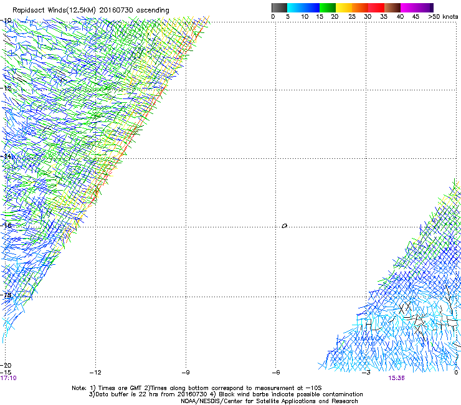Click the NOAA/NESDIS credit line
Screen dimensions: 461x405
pos(269,401)
